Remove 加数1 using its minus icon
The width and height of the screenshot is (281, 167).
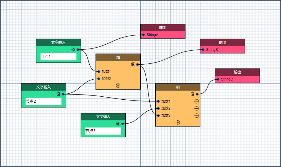pos(196,101)
